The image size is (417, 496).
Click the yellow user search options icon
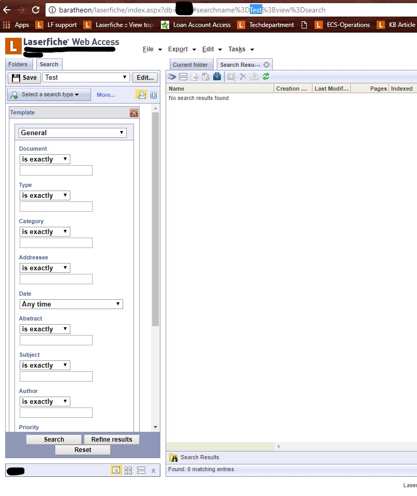point(141,95)
